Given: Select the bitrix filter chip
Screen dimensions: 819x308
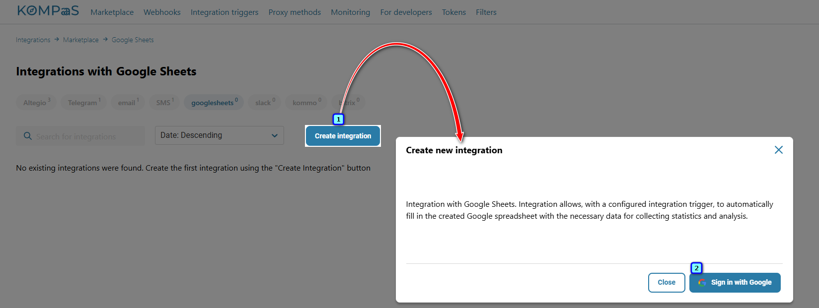Looking at the screenshot, I should coord(349,102).
